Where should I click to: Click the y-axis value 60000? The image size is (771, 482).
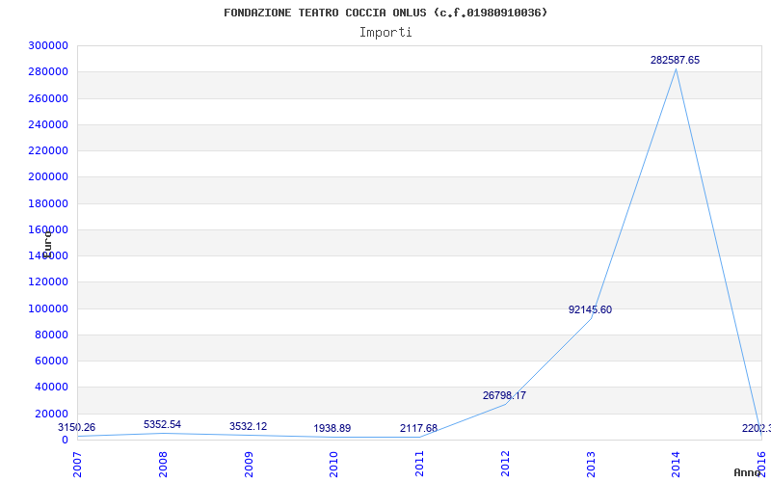(x=51, y=361)
